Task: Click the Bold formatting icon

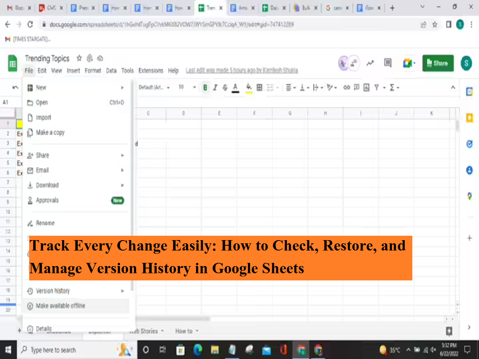Action: coord(205,88)
